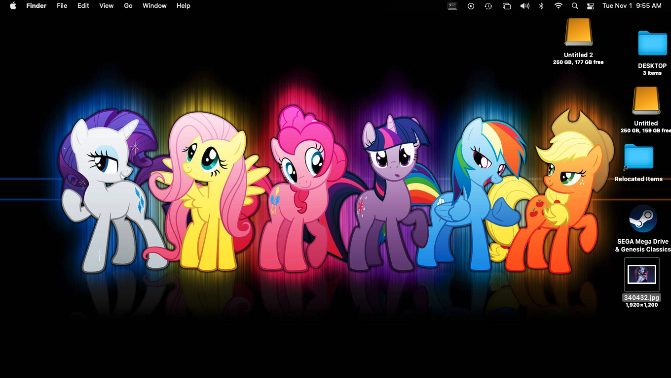This screenshot has width=671, height=378.
Task: Click the '250 GB, 177 GB free' text
Action: 578,63
